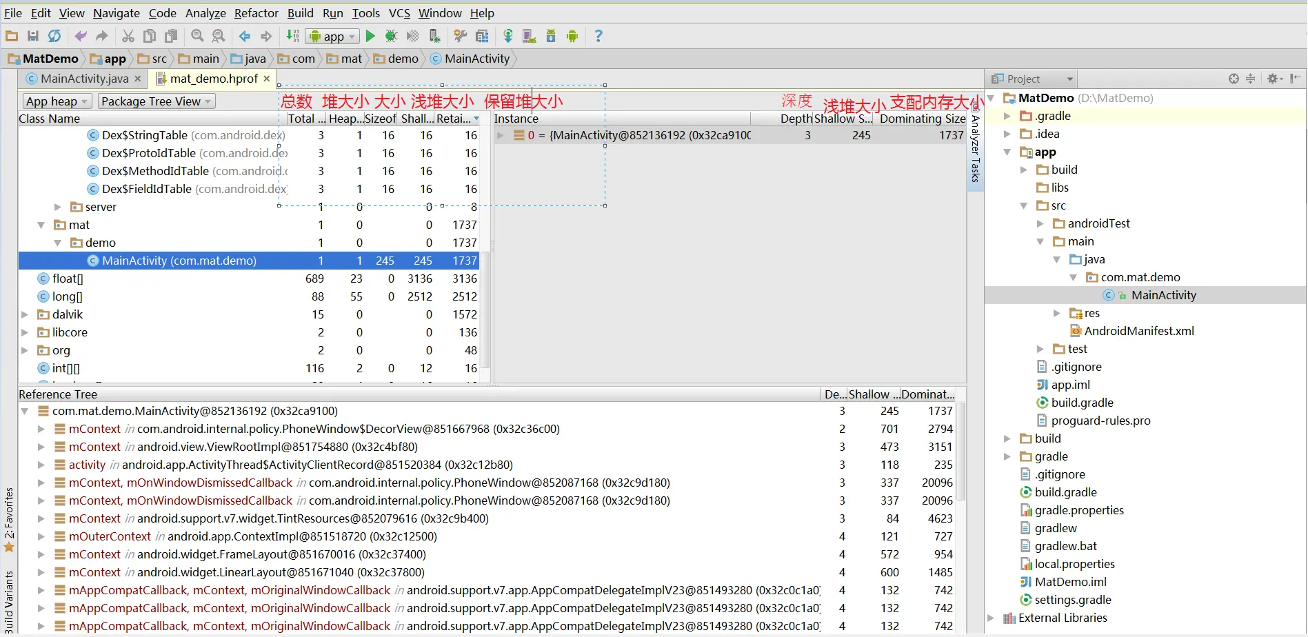
Task: Click the Save All disk icon
Action: (x=33, y=36)
